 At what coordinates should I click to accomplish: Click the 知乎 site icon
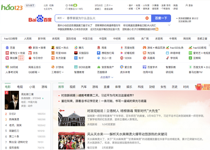pos(76,58)
